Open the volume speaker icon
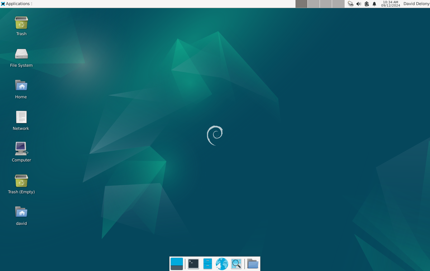The width and height of the screenshot is (430, 271). pos(359,4)
